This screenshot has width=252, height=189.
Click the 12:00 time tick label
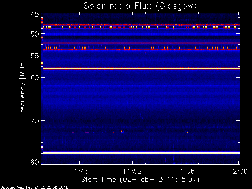coord(238,171)
